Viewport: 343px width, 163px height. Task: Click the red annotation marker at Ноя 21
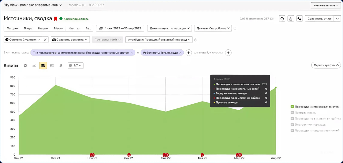tap(92, 155)
